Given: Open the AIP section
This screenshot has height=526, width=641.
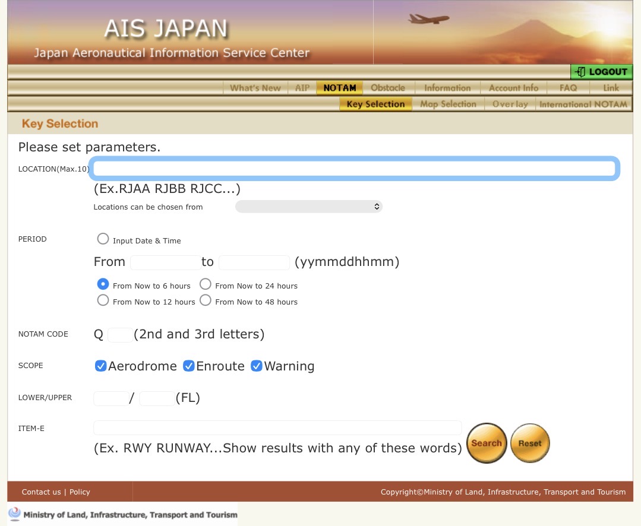Looking at the screenshot, I should pos(302,87).
